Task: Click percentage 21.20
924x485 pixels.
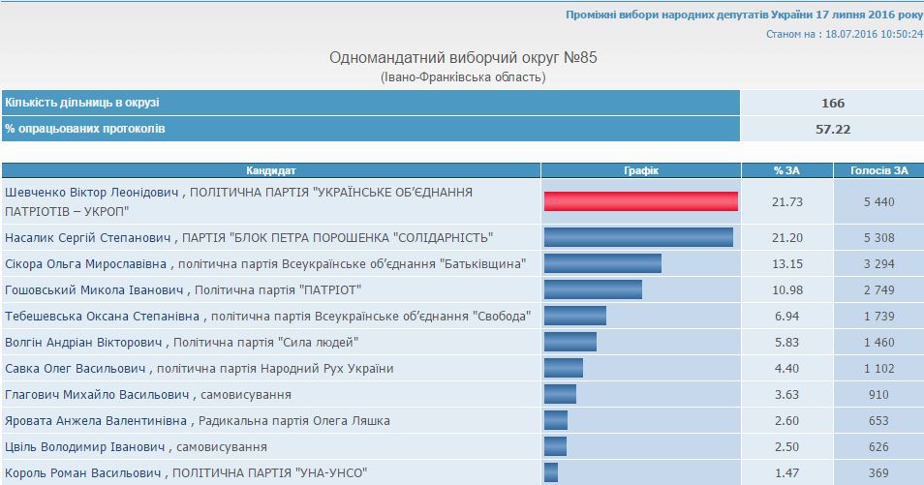Action: (x=786, y=237)
